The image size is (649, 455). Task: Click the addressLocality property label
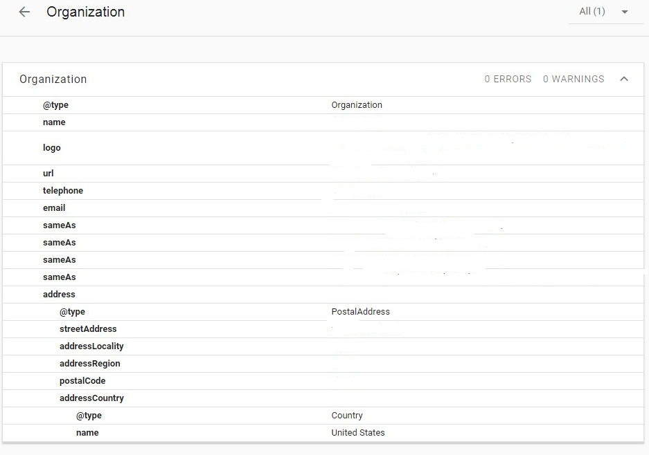tap(91, 346)
